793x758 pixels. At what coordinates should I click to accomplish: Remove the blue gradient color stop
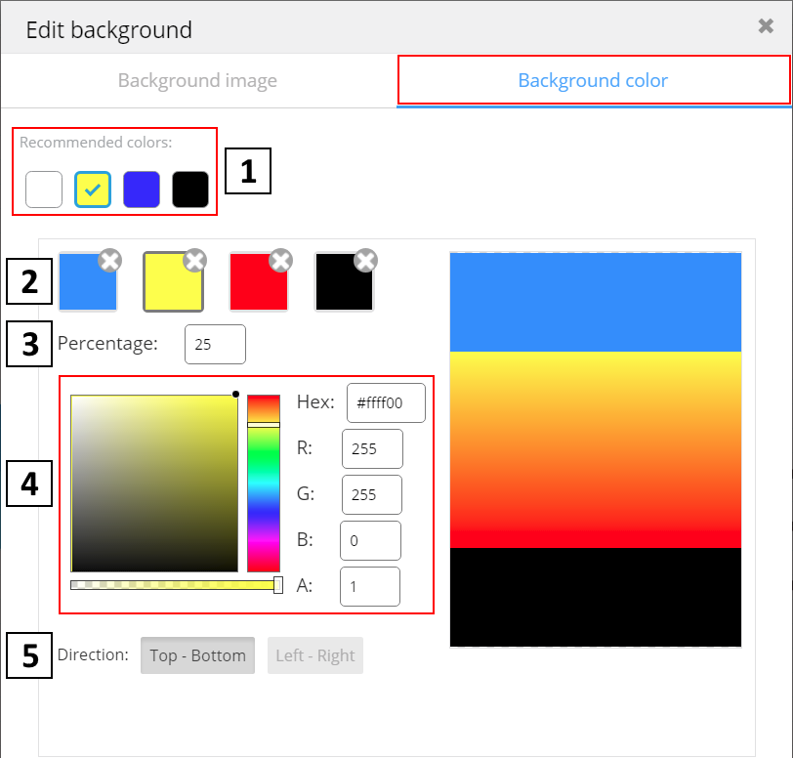[110, 260]
